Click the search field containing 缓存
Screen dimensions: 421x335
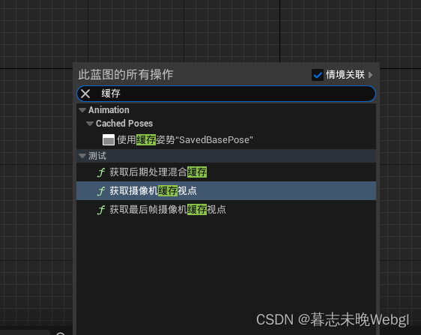pyautogui.click(x=226, y=94)
